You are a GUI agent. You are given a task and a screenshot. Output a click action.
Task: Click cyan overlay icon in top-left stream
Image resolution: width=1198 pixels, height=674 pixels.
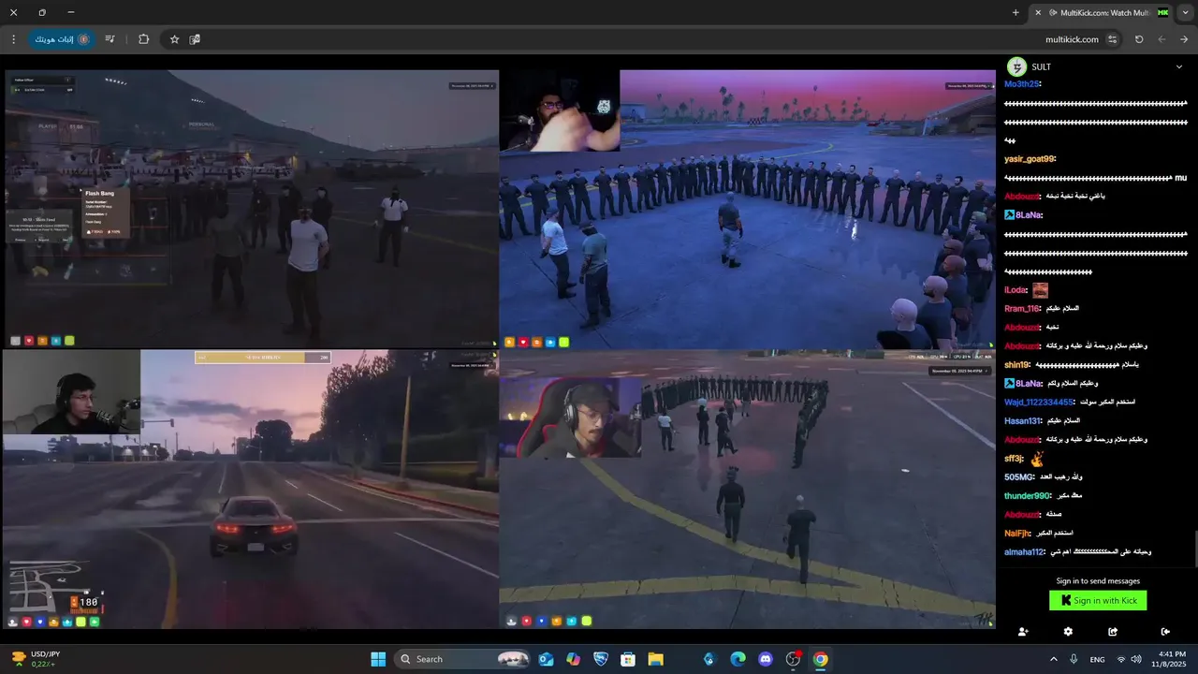pos(55,341)
